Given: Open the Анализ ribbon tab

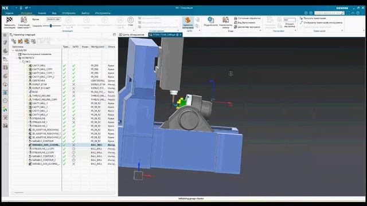Looking at the screenshot, I should (42, 13).
